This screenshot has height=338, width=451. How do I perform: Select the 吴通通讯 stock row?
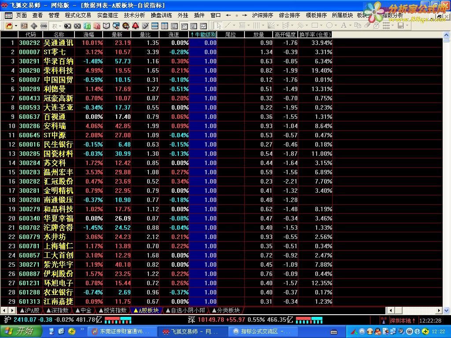coord(166,43)
